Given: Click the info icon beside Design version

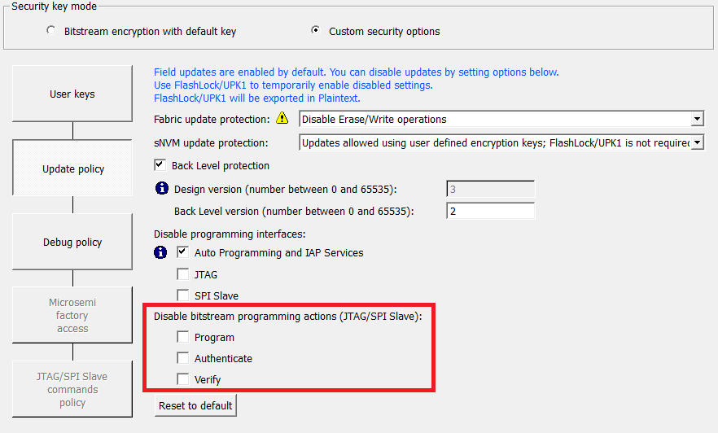Looking at the screenshot, I should pos(161,190).
